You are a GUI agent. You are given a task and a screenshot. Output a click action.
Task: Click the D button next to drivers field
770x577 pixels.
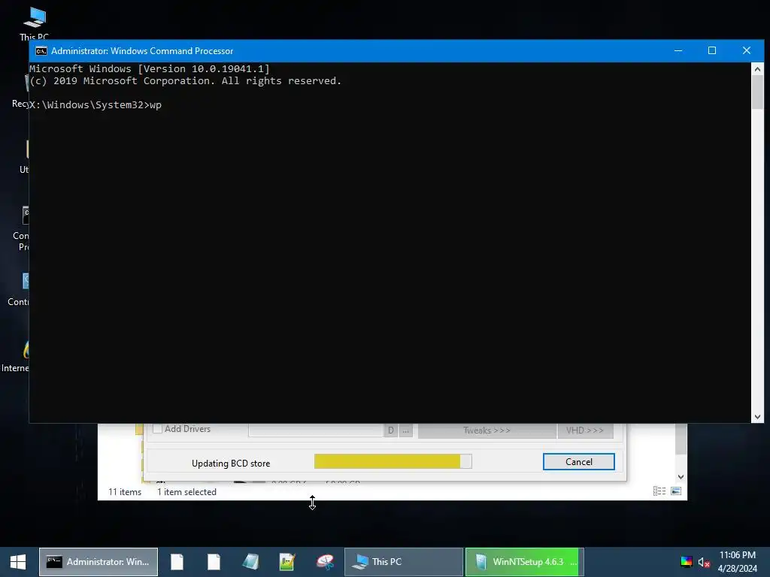click(x=391, y=430)
